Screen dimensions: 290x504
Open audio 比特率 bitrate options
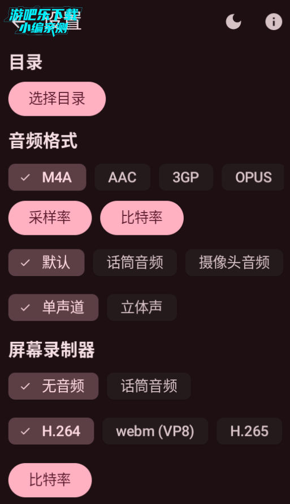pos(142,218)
